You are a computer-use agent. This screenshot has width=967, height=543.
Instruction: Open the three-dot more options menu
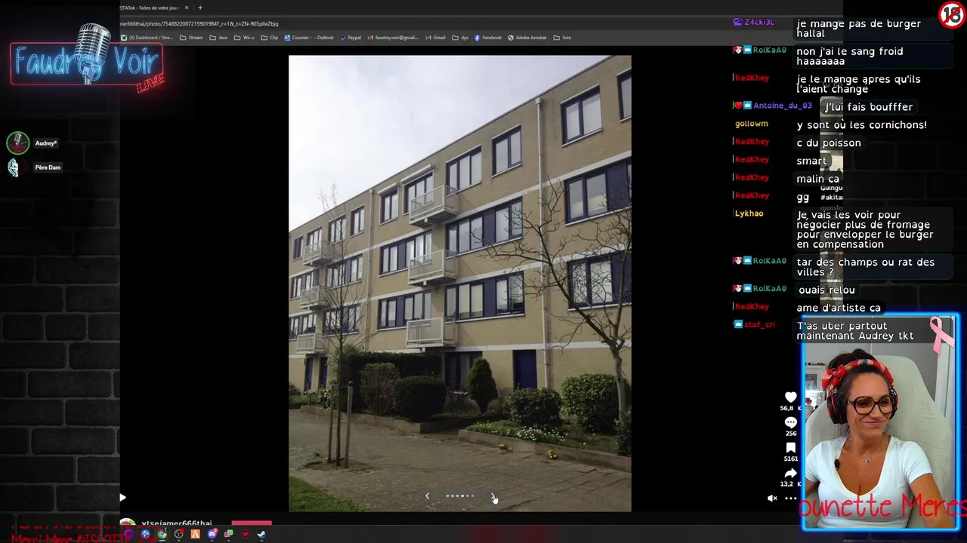tap(790, 498)
